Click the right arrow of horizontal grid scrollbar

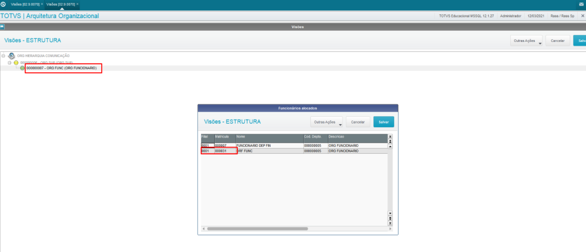(x=390, y=229)
